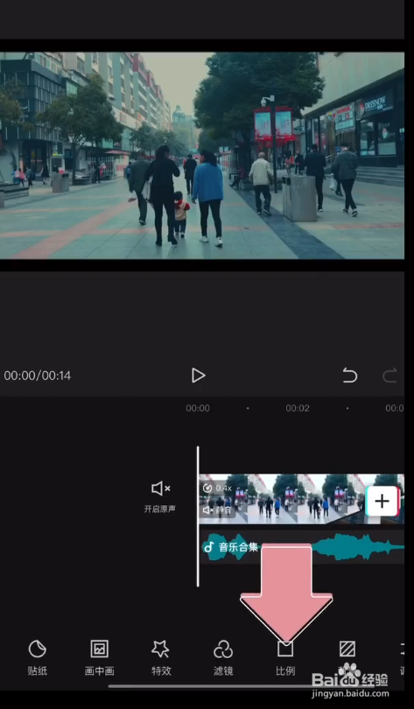This screenshot has width=414, height=709.
Task: Click the audio waveform after 音乐合集
Action: point(357,547)
